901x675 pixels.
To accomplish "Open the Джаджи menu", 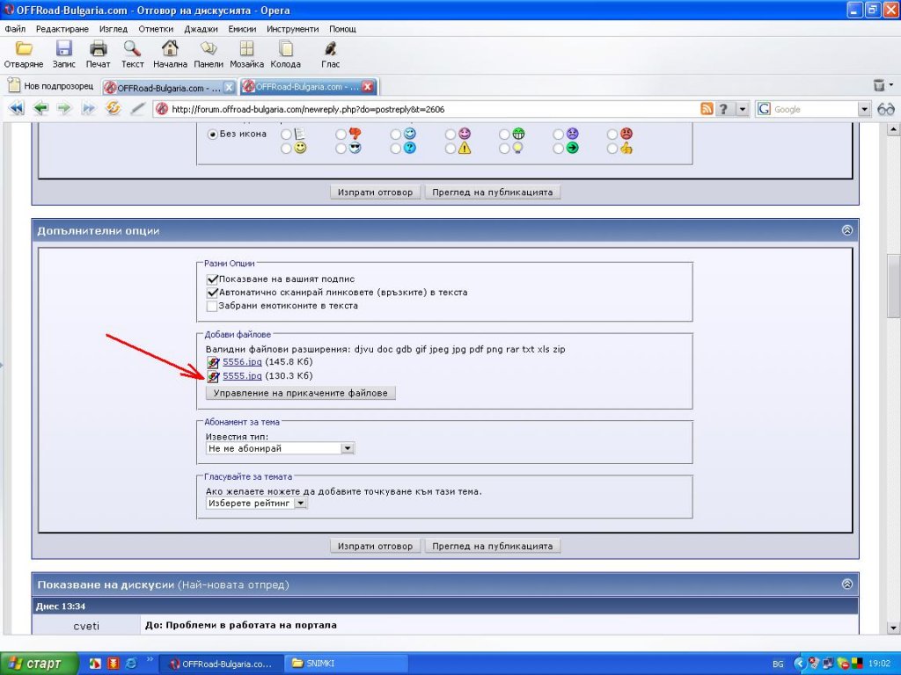I will [201, 29].
